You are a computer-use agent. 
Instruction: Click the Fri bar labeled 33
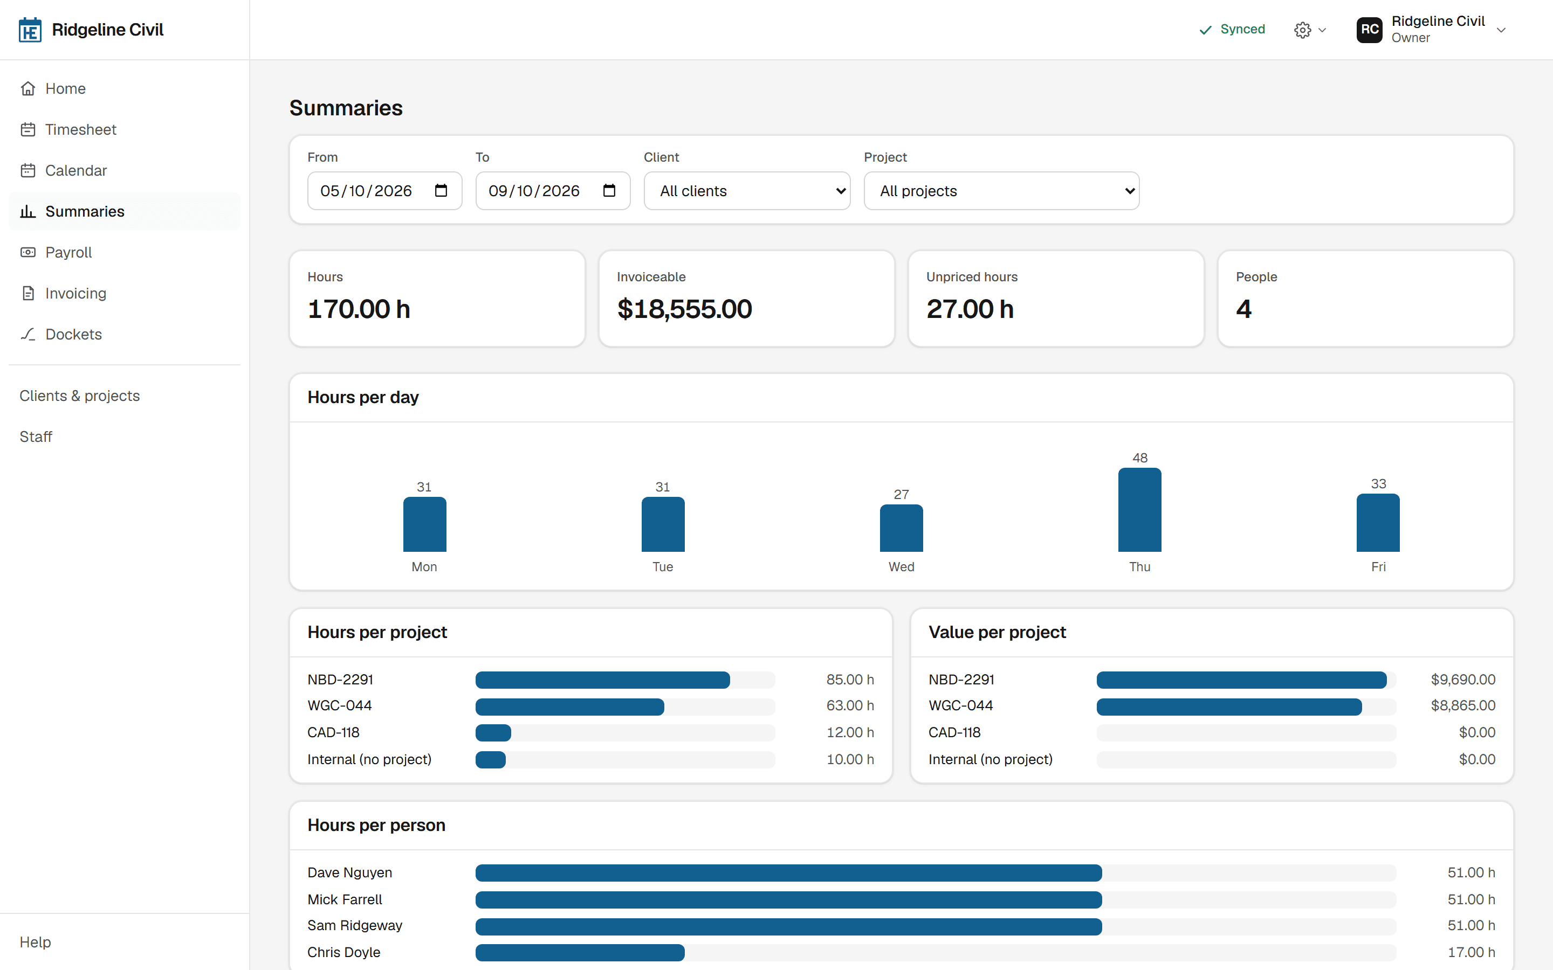point(1378,522)
